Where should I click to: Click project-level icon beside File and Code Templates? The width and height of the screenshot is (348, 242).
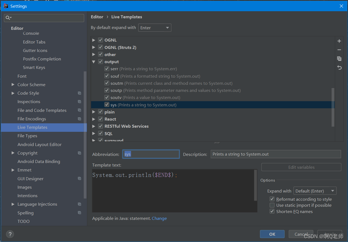click(x=79, y=110)
